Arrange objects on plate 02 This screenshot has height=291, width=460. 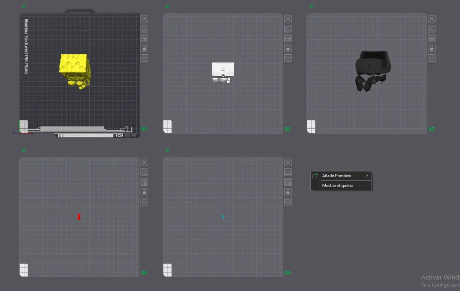click(x=288, y=39)
